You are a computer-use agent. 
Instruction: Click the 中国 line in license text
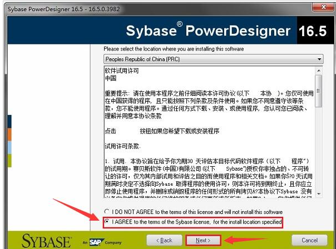(111, 78)
